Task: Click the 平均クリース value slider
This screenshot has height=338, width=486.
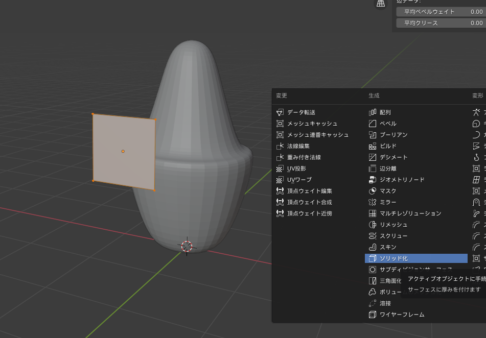Action: (x=442, y=23)
